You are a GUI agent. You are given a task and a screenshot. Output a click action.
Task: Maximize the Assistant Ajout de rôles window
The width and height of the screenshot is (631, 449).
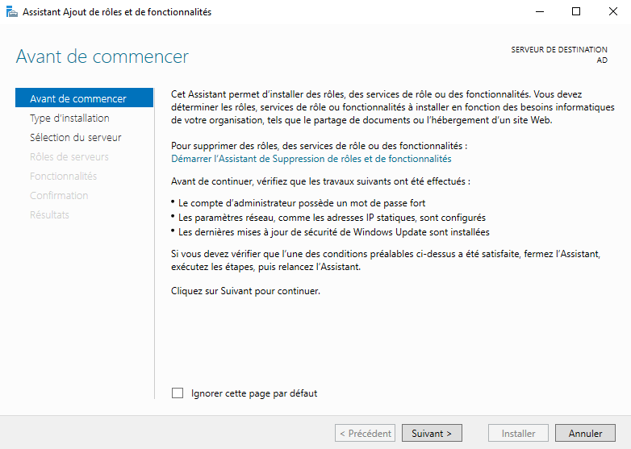tap(576, 11)
